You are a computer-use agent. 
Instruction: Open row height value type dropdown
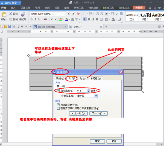click(96, 96)
